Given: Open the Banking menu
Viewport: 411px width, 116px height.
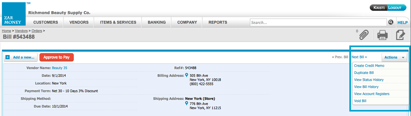Looking at the screenshot, I should click(157, 22).
